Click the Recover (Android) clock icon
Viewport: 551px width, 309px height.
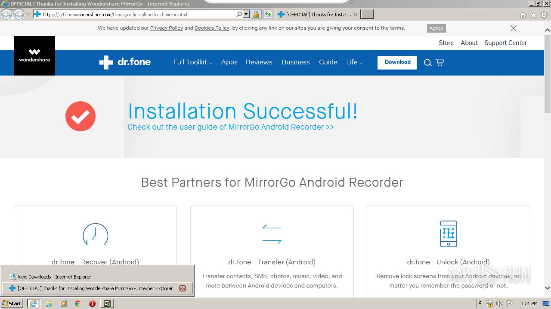pos(96,235)
